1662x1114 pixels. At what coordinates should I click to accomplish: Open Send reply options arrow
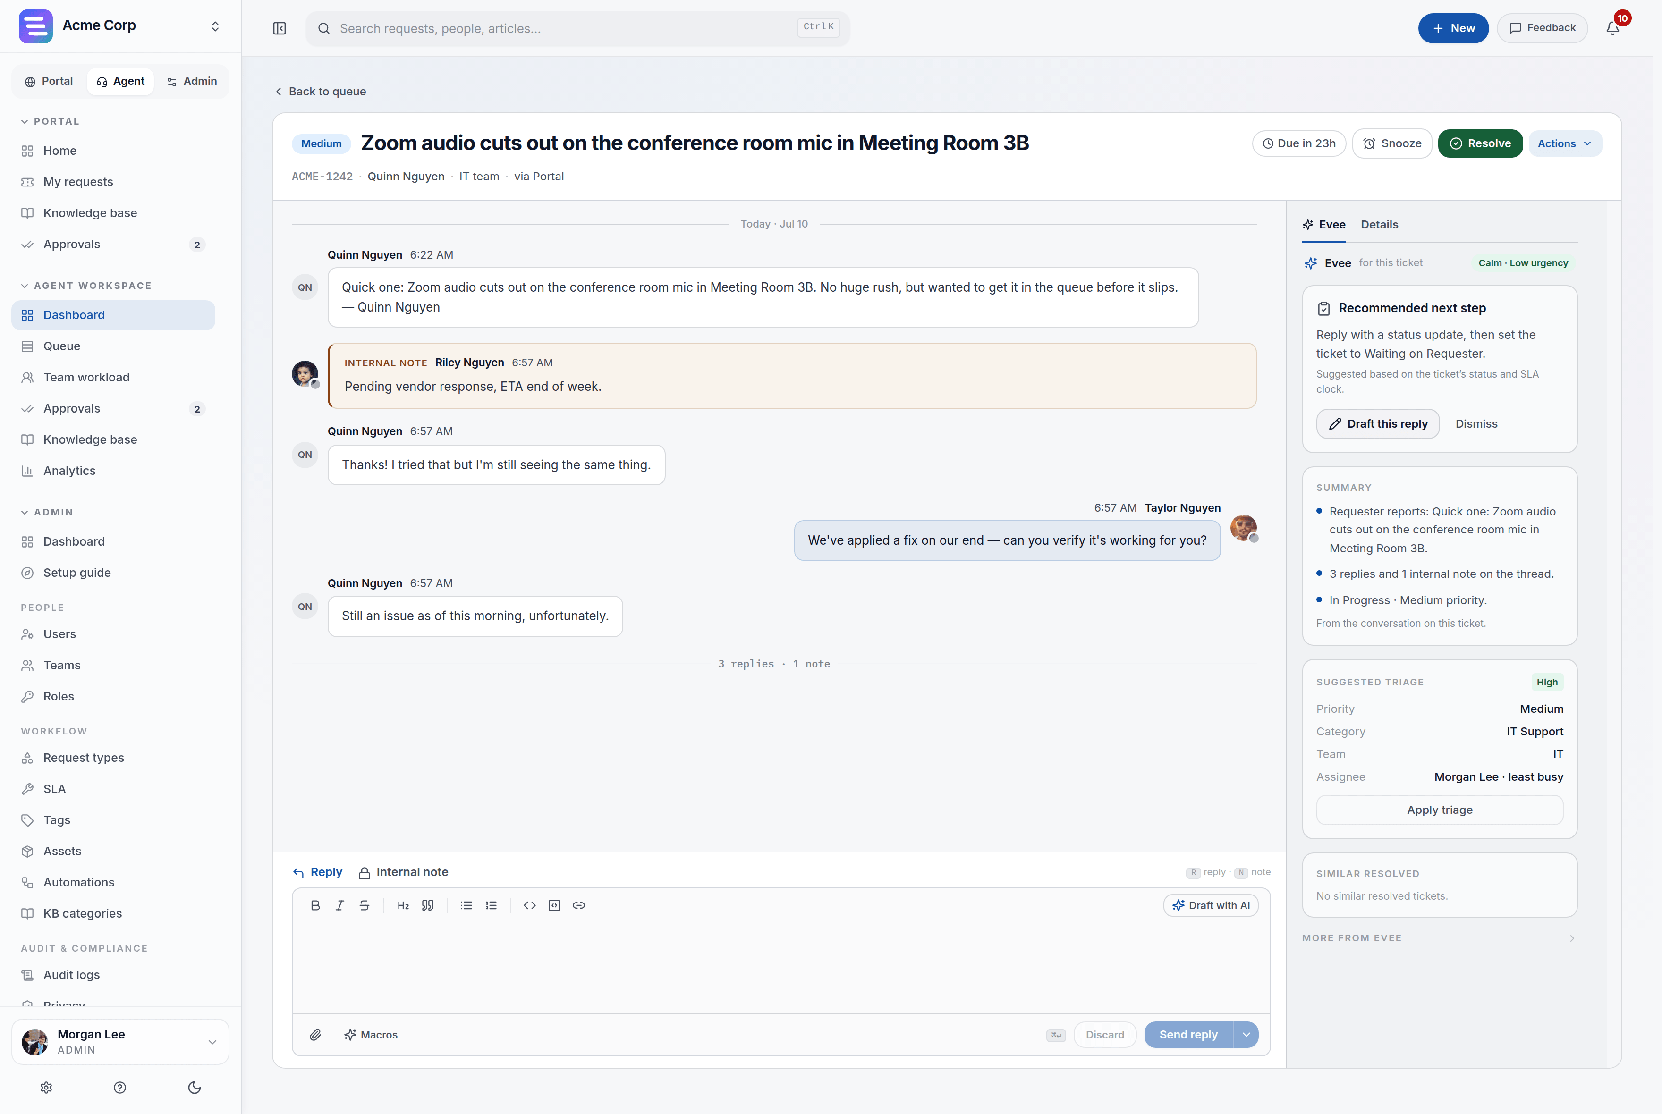click(x=1246, y=1034)
